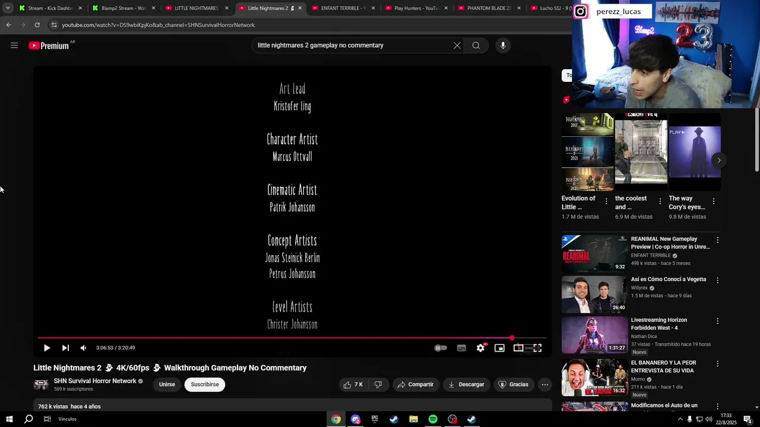Screen dimensions: 760x427
Task: Seek using the red progress bar
Action: [292, 338]
